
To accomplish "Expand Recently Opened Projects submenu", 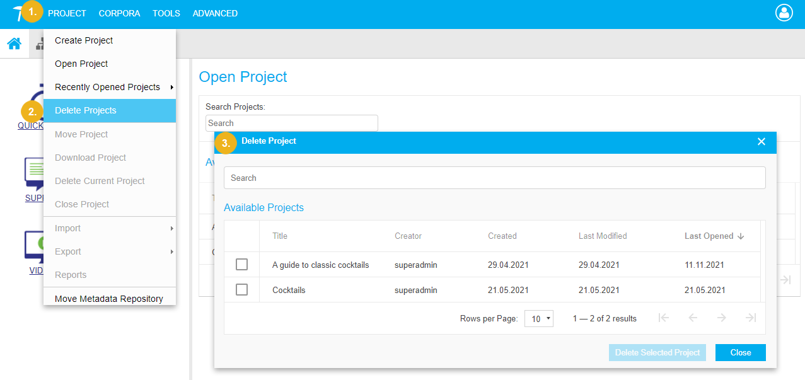I will click(109, 87).
